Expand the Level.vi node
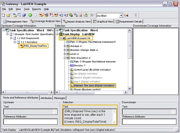180x133 pixels. point(65,54)
